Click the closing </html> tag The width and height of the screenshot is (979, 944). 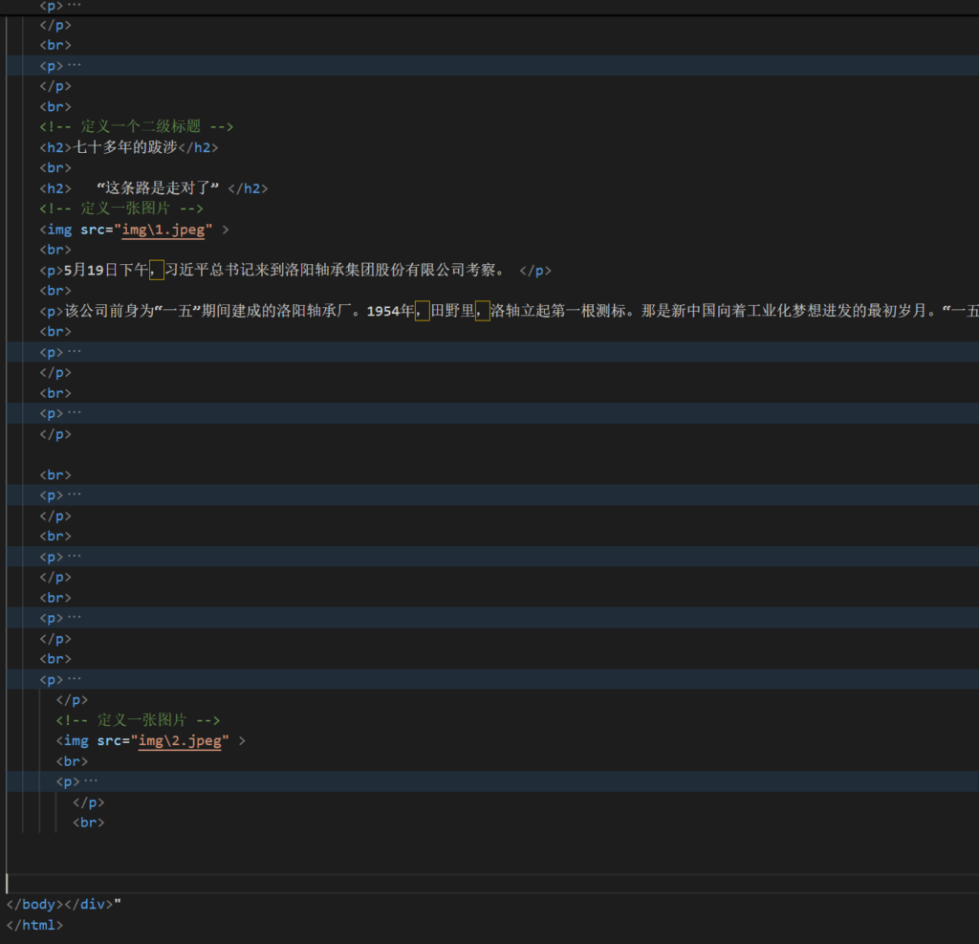35,925
